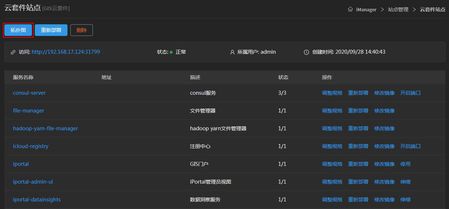Click 伸缩 for iportal-admin-ui
This screenshot has height=209, width=449.
click(405, 182)
